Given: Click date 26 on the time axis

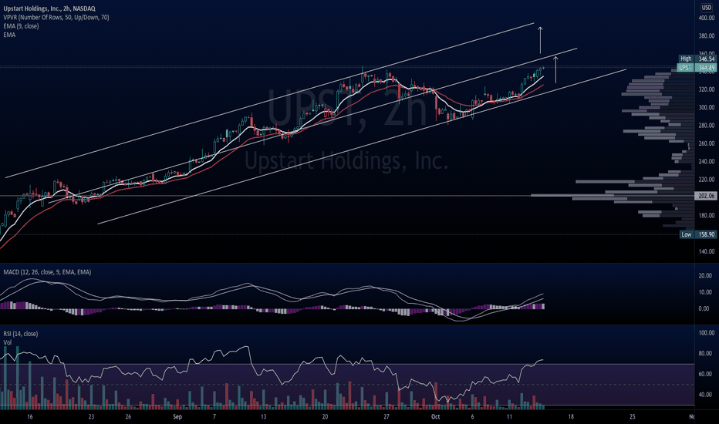Looking at the screenshot, I should [128, 416].
